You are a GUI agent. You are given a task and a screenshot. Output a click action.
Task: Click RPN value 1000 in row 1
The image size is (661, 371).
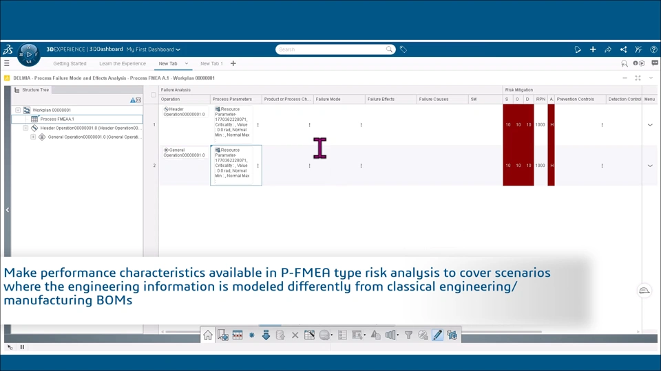[x=540, y=124]
